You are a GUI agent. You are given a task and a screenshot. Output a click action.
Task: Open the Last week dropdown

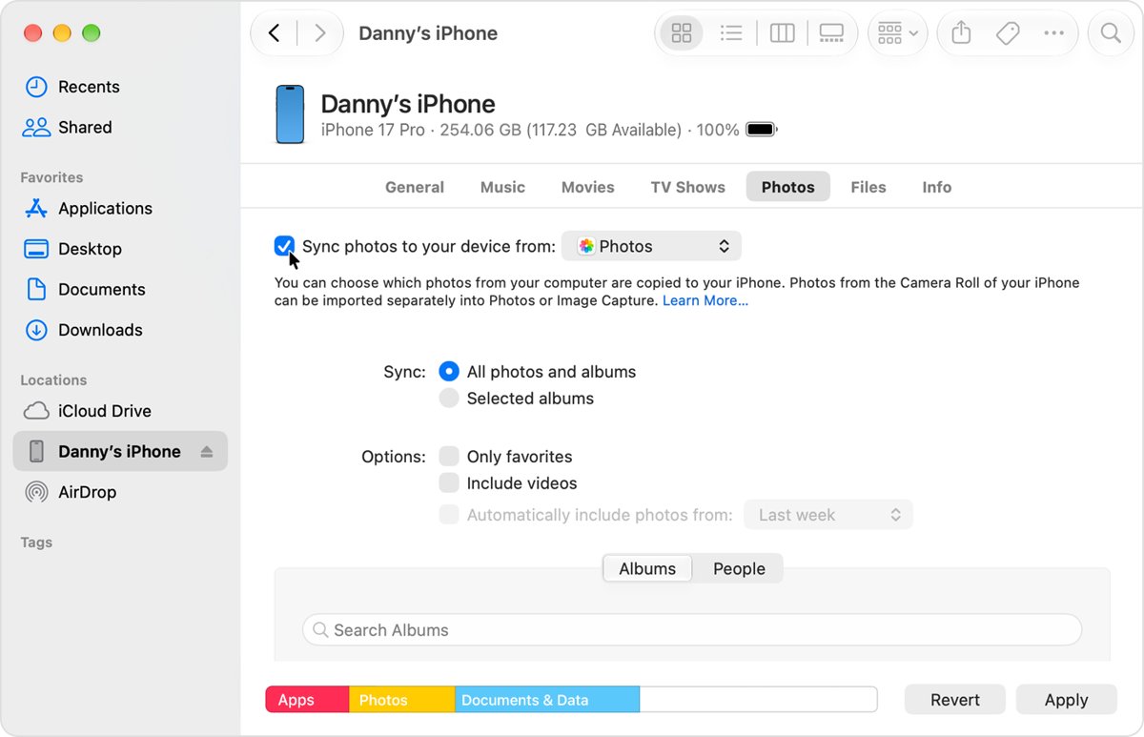tap(828, 515)
